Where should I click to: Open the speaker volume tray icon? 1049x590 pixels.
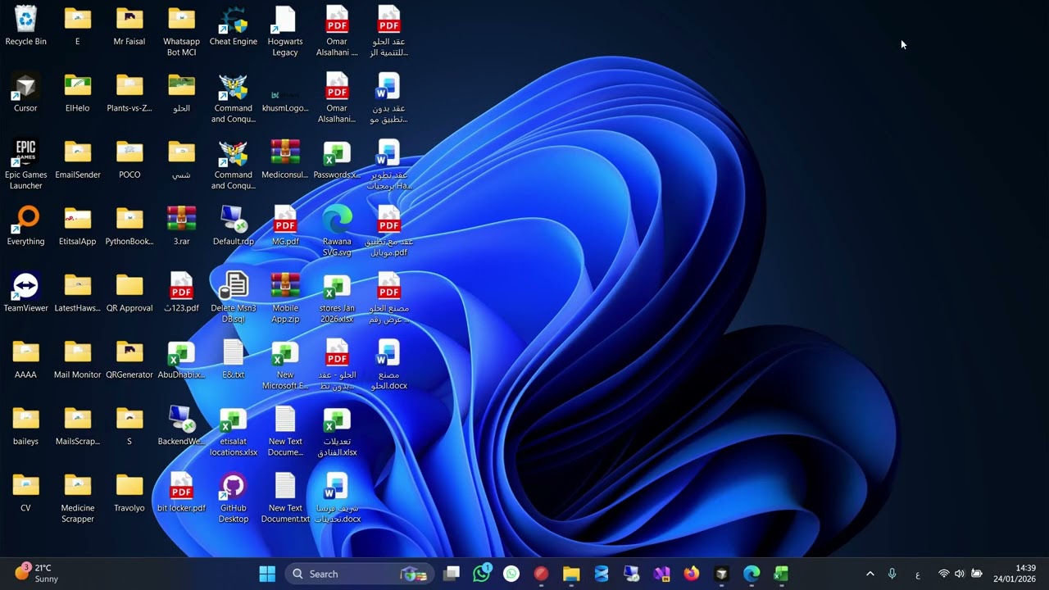tap(960, 574)
